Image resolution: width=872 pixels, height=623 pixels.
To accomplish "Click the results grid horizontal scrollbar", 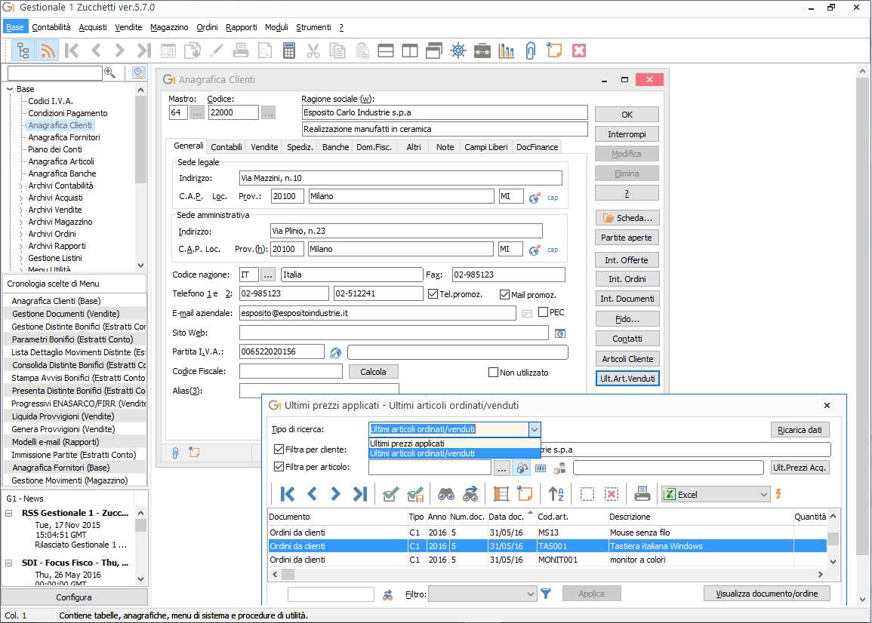I will pyautogui.click(x=547, y=574).
